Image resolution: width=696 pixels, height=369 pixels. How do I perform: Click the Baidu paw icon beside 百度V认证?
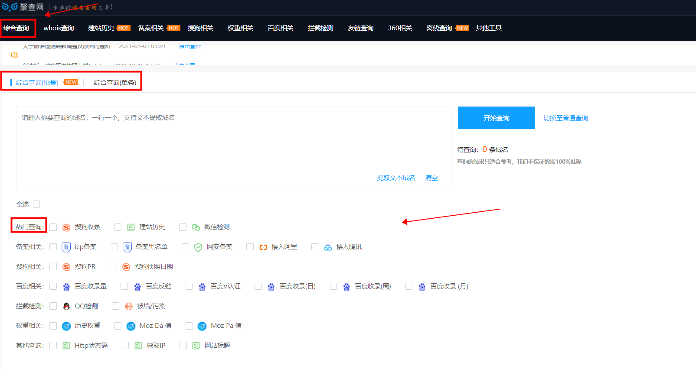[x=202, y=287]
